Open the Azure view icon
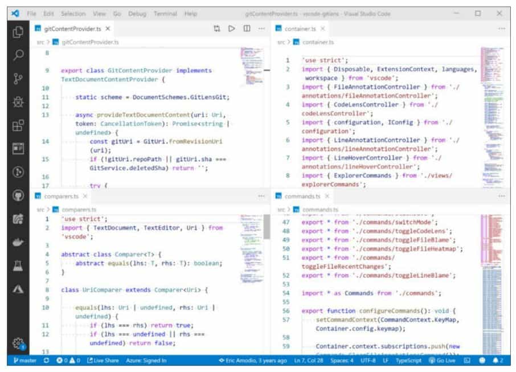516x372 pixels. 18,289
